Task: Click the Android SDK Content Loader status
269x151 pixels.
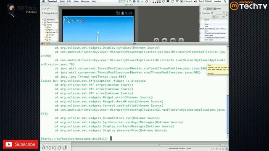Action: point(180,148)
